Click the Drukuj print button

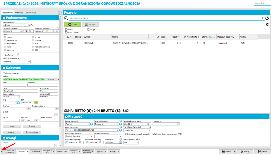point(227,152)
